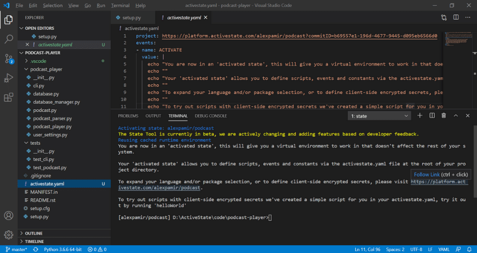477x253 pixels.
Task: Close activestate.yaml in Open Editors list
Action: coord(27,45)
